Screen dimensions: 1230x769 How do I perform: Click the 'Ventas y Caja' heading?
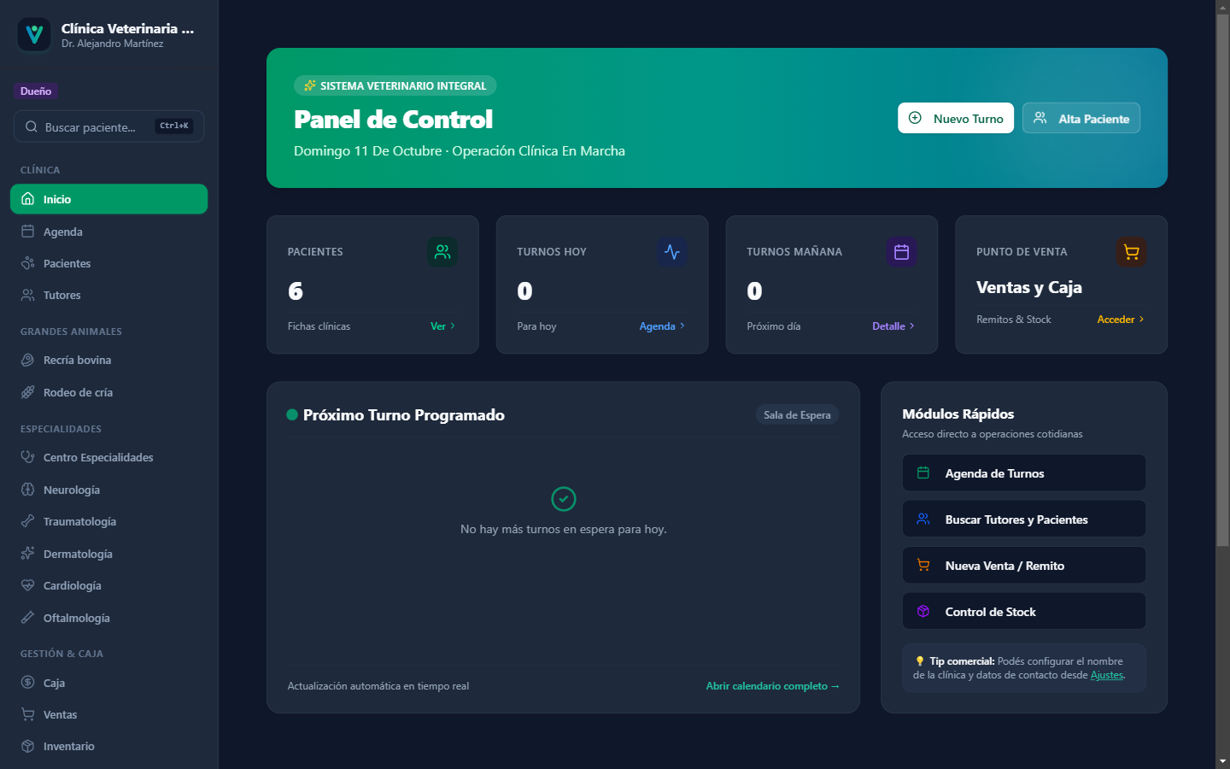[1029, 287]
